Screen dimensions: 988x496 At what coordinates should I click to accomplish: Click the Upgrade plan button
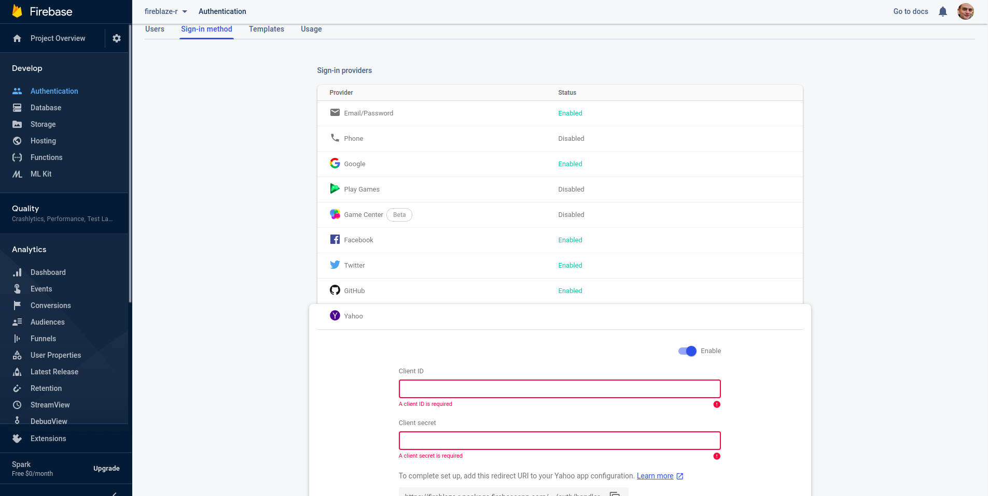tap(106, 469)
